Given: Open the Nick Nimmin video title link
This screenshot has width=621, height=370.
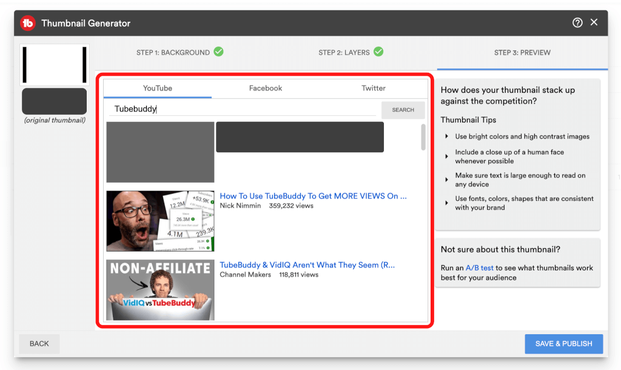Looking at the screenshot, I should tap(313, 196).
